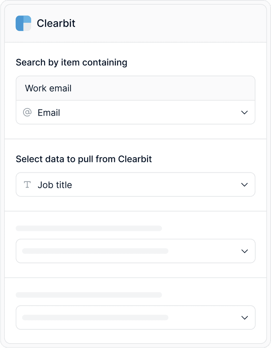Screen dimensions: 271x348
Task: Open the Job title dropdown
Action: click(x=135, y=185)
